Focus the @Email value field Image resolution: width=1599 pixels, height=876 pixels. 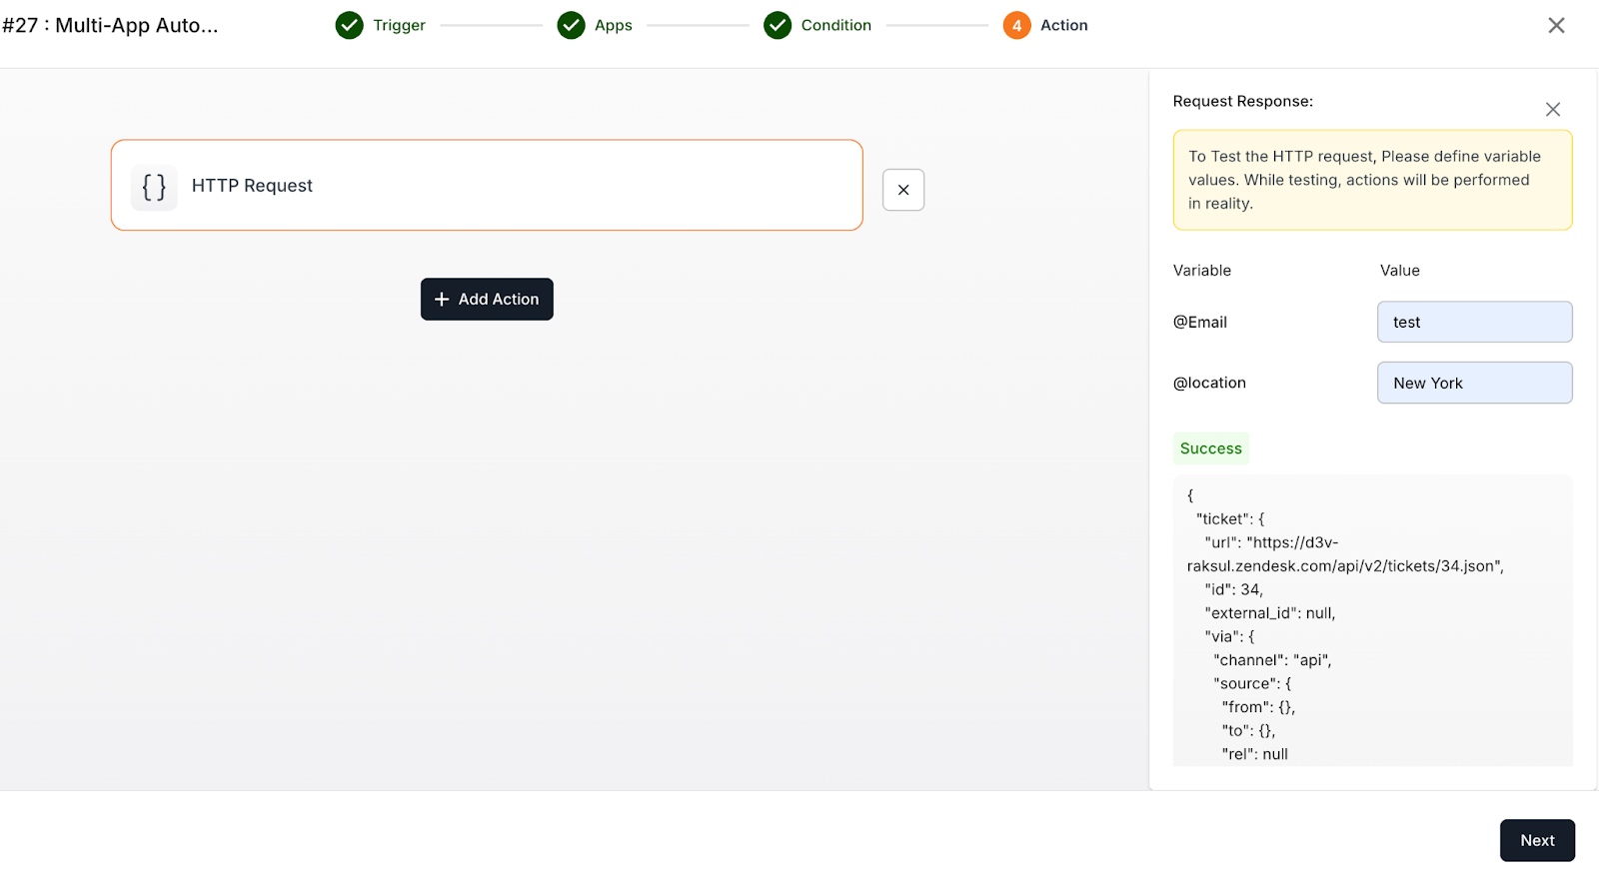[1474, 322]
